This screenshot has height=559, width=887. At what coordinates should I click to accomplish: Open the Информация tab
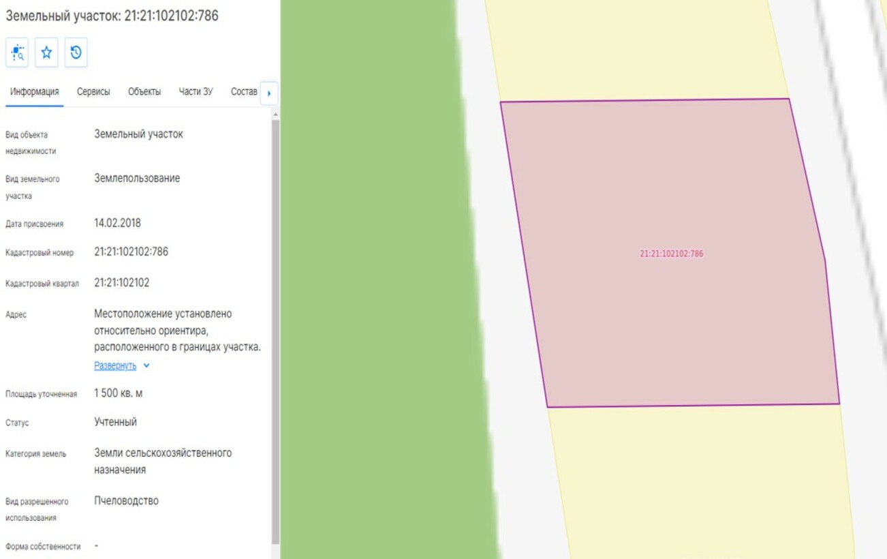click(x=34, y=92)
